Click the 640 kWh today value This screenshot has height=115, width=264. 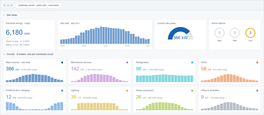25,98
